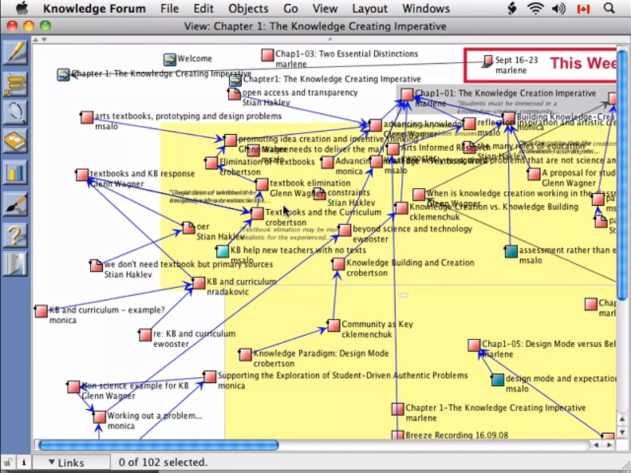This screenshot has height=473, width=631.
Task: Click the question mark help icon
Action: pos(15,235)
